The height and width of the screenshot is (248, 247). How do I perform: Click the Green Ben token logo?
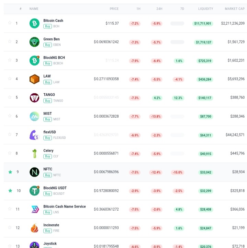point(34,42)
